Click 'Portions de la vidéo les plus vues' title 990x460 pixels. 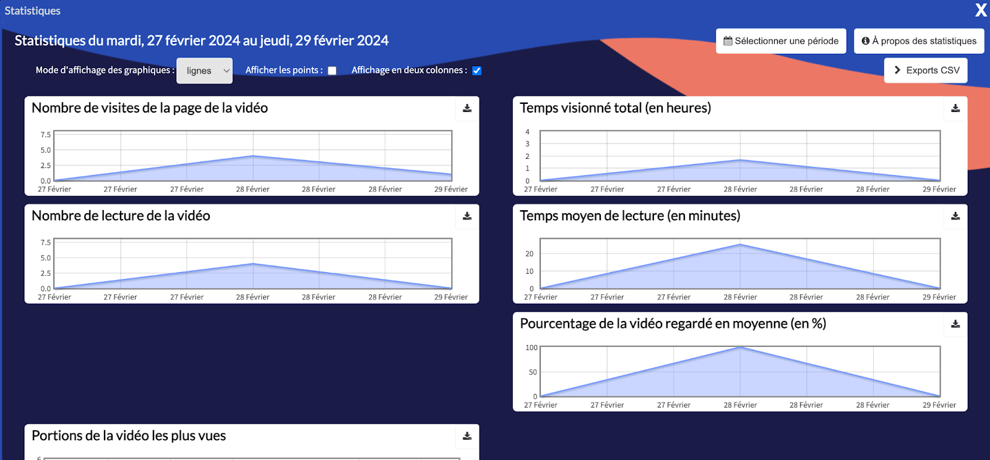point(129,435)
